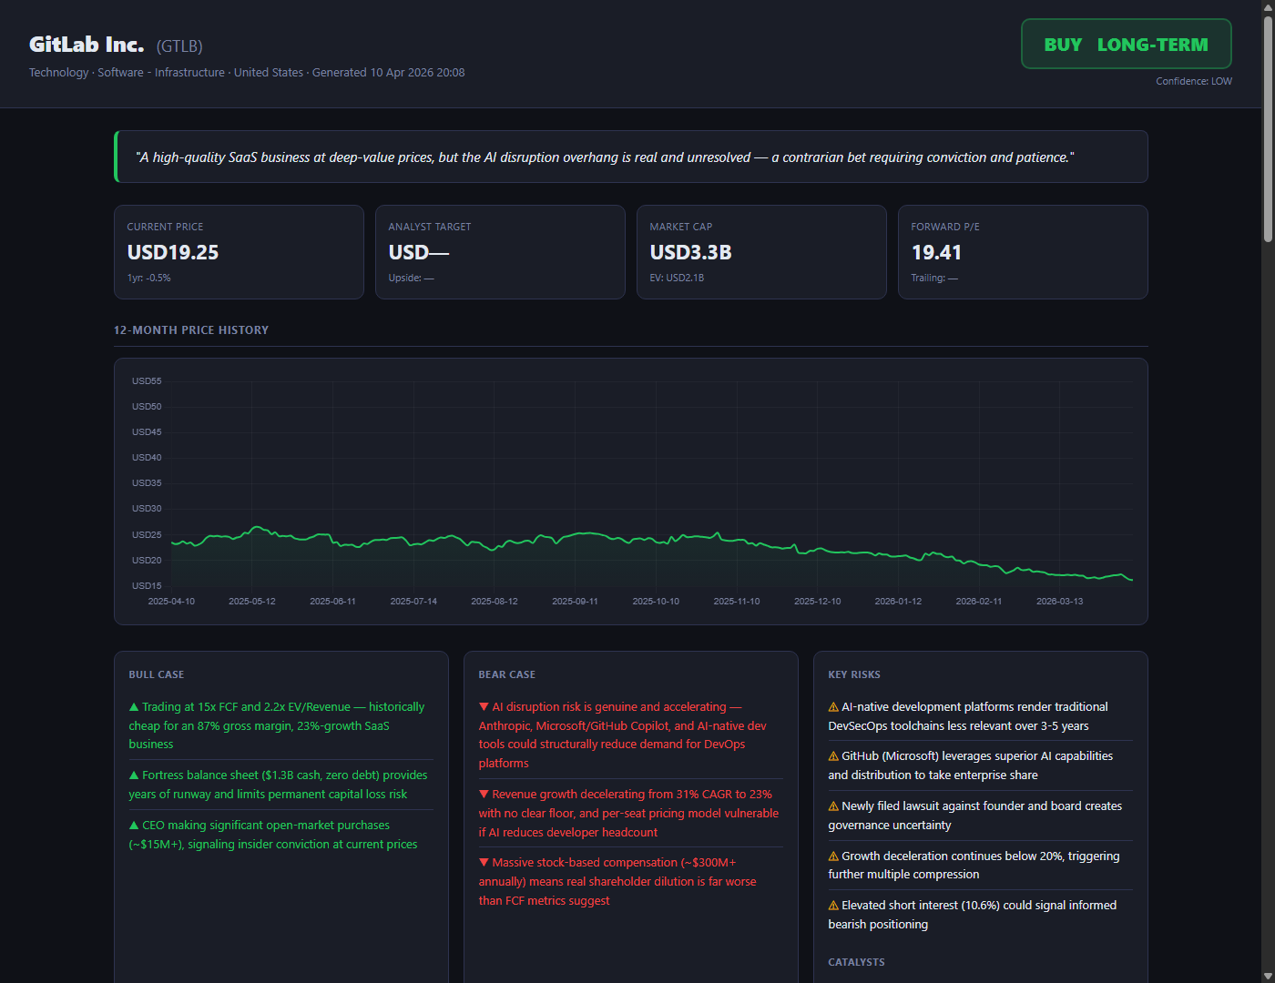Click the 2025-12-10 x-axis date label
Viewport: 1275px width, 983px height.
[x=817, y=602]
